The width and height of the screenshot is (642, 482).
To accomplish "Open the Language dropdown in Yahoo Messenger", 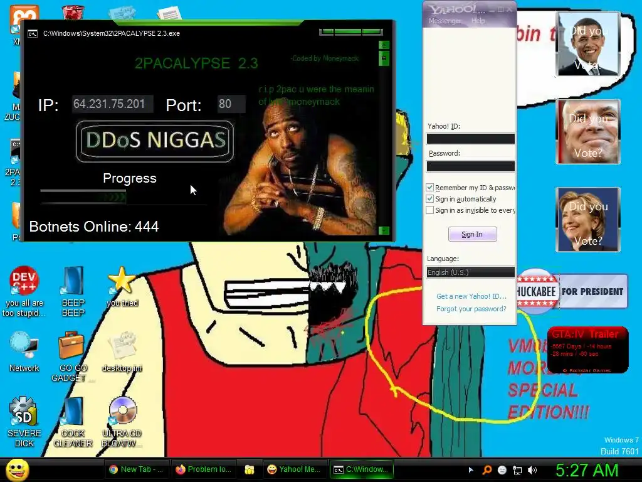I will 470,272.
